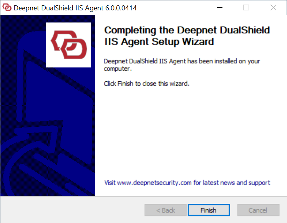Close the installer with the X button
The height and width of the screenshot is (223, 287).
click(x=273, y=8)
